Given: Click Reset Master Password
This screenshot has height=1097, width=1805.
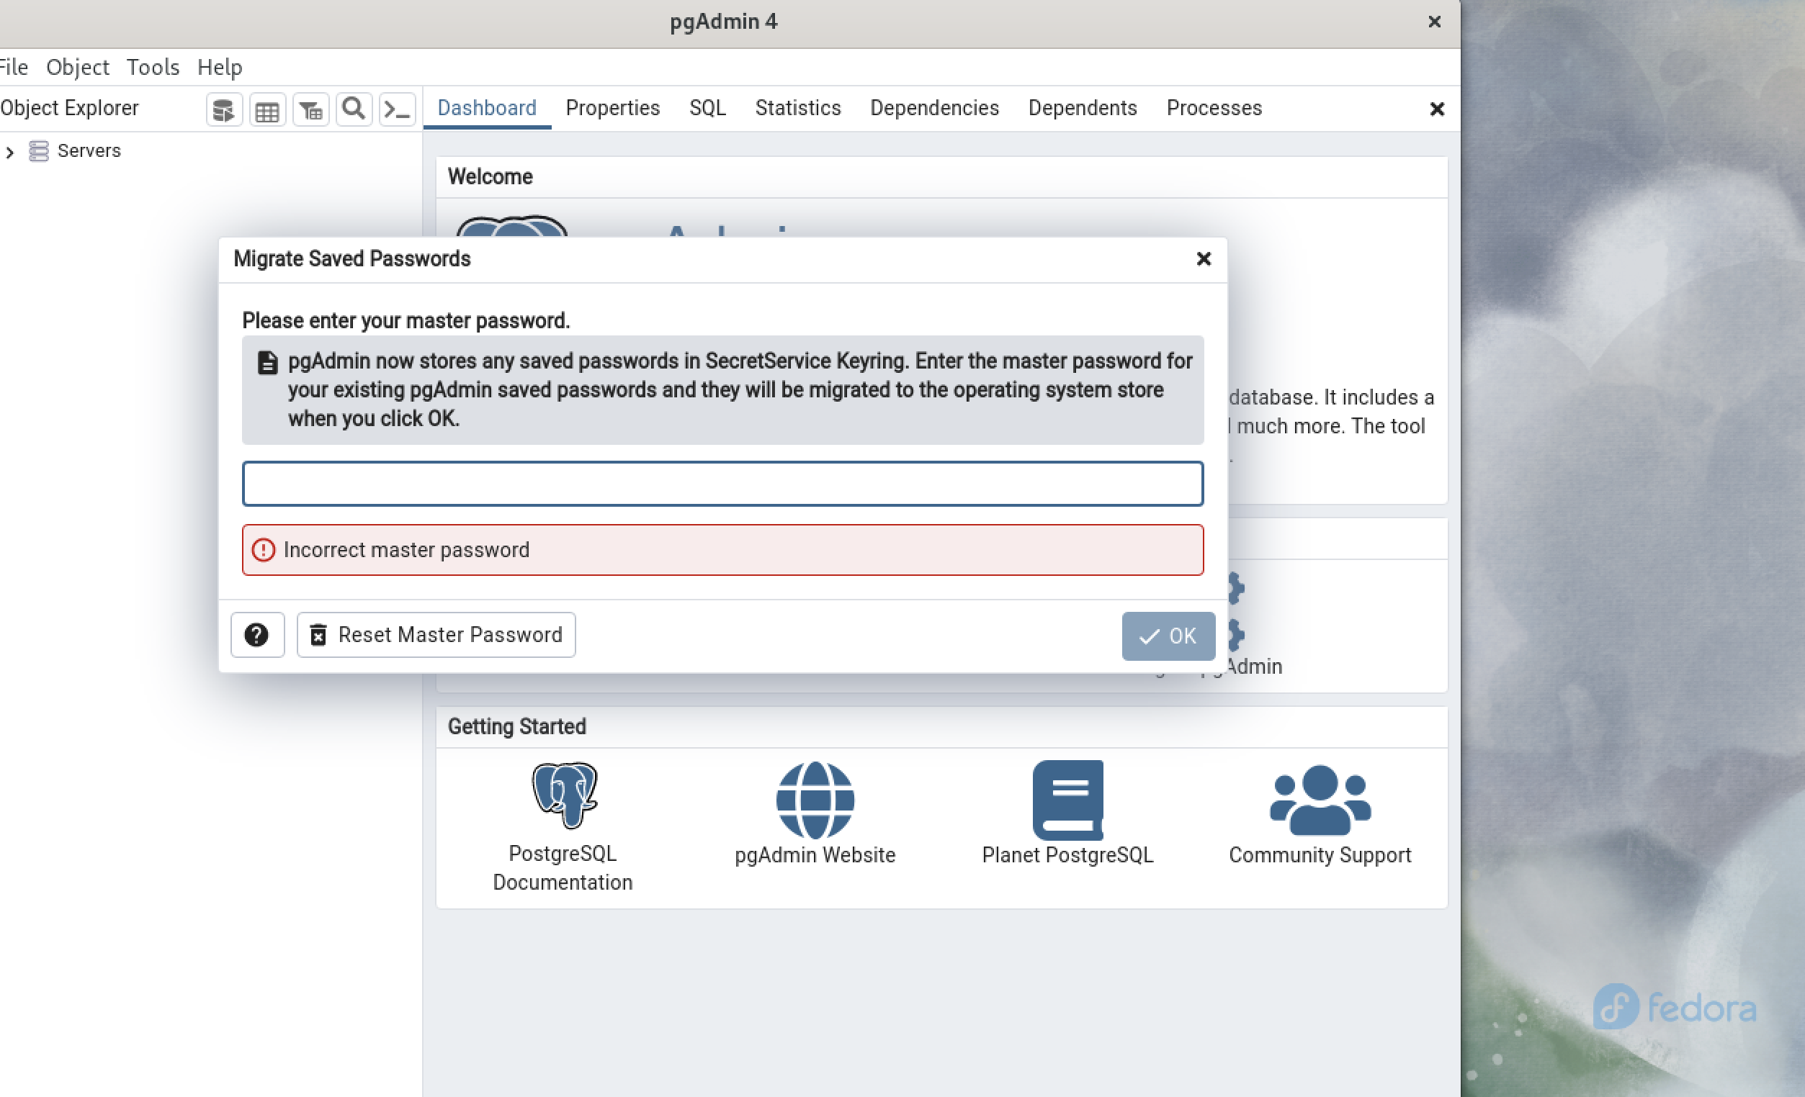Looking at the screenshot, I should [435, 634].
